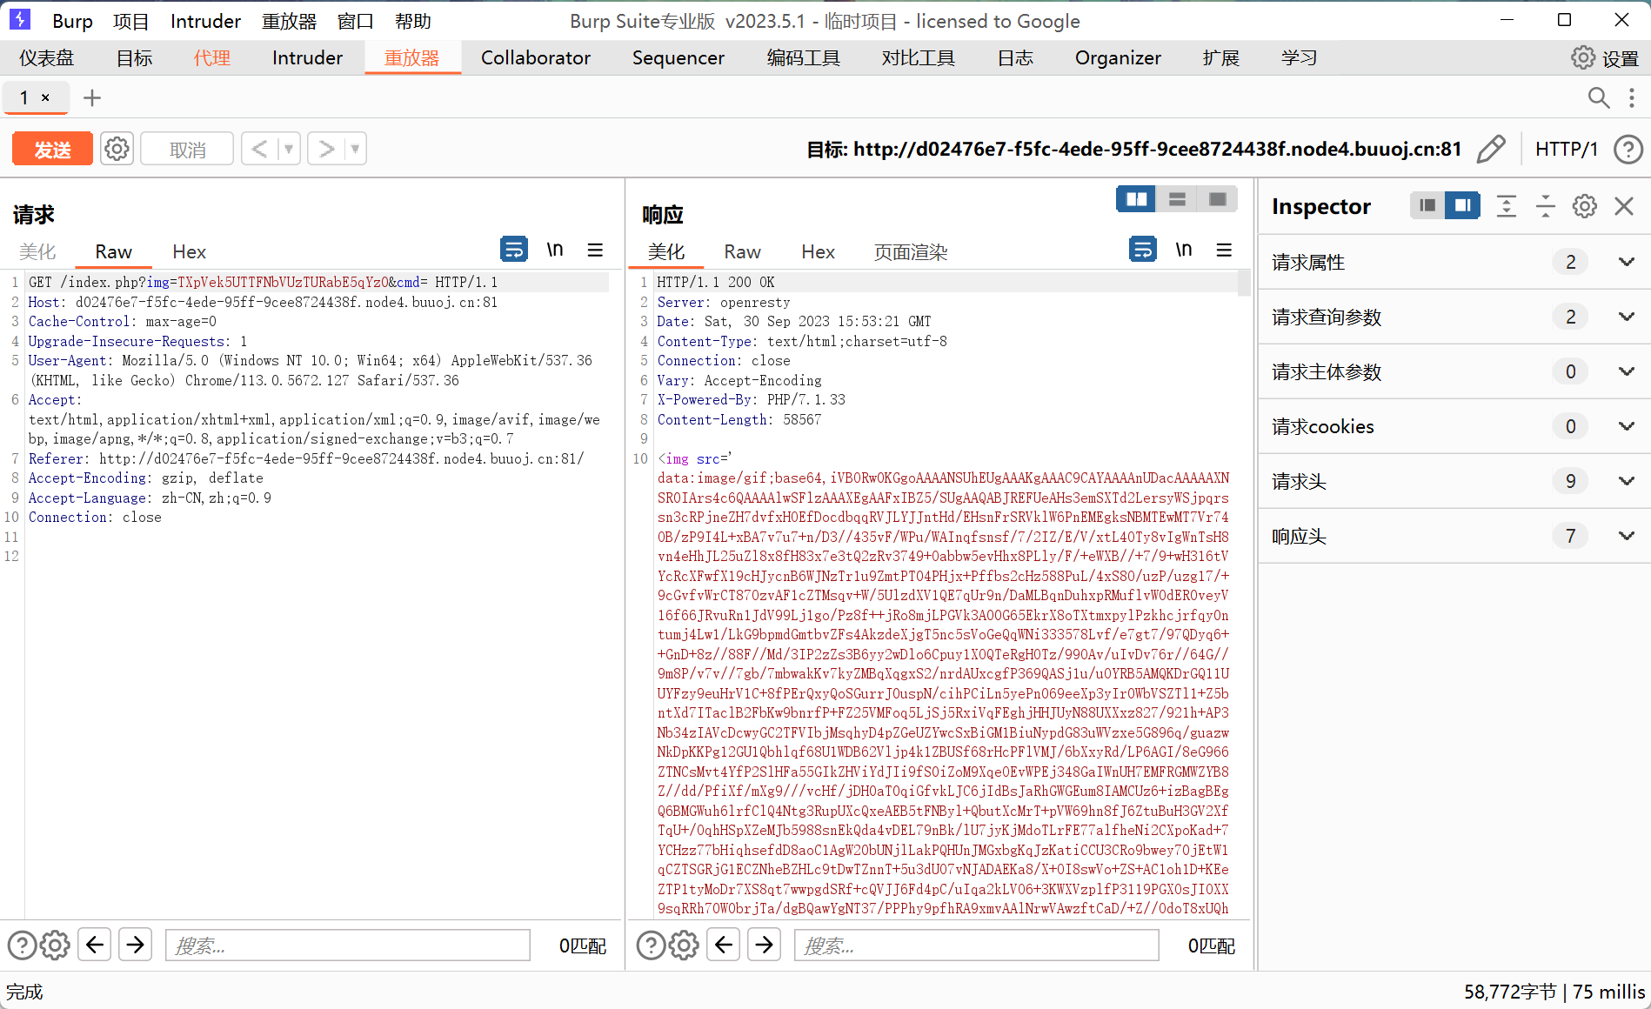Open history forward dropdown arrow
The image size is (1651, 1009).
point(355,149)
